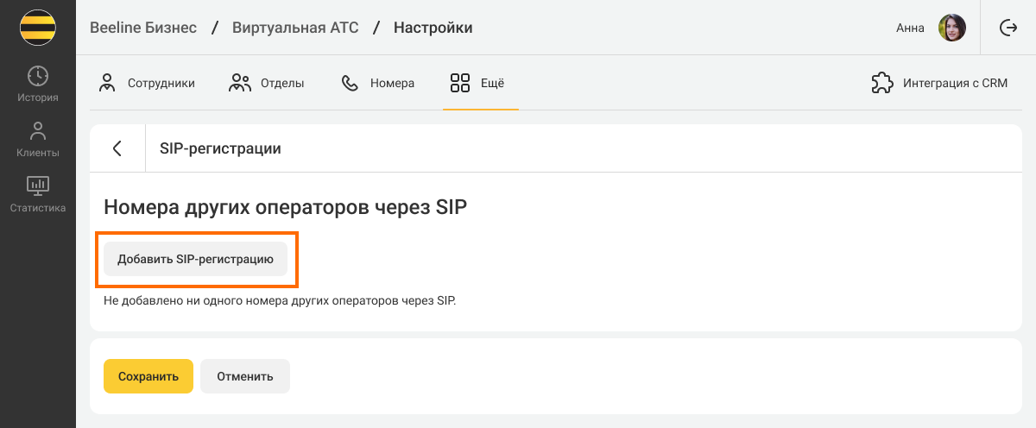Viewport: 1036px width, 428px height.
Task: Click the Сотрудники person icon
Action: (x=107, y=83)
